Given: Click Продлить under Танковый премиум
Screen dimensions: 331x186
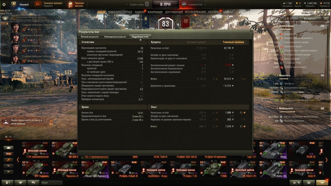Looking at the screenshot, I should pyautogui.click(x=48, y=6).
